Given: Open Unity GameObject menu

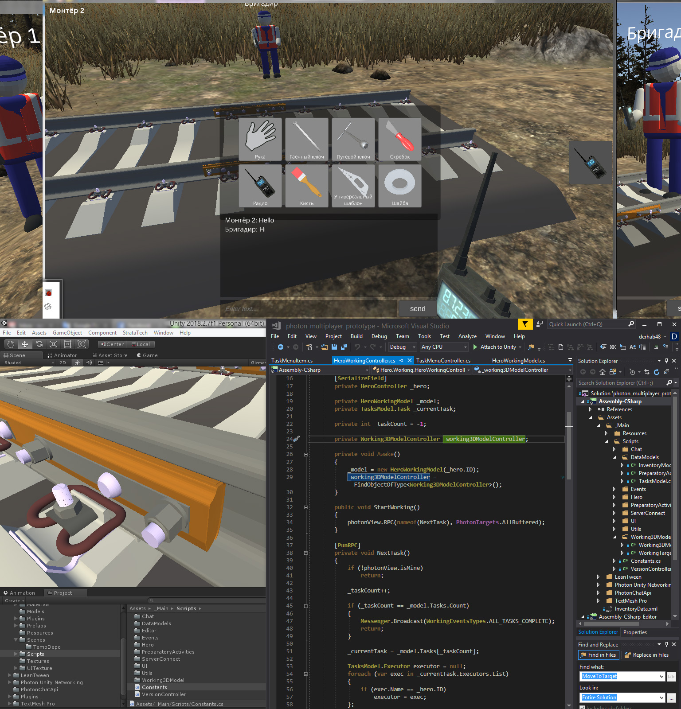Looking at the screenshot, I should tap(67, 333).
